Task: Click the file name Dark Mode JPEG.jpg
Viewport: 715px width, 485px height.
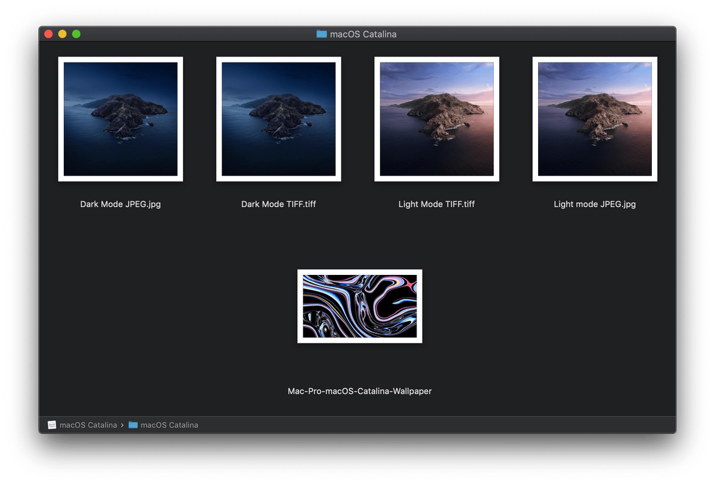Action: (x=120, y=204)
